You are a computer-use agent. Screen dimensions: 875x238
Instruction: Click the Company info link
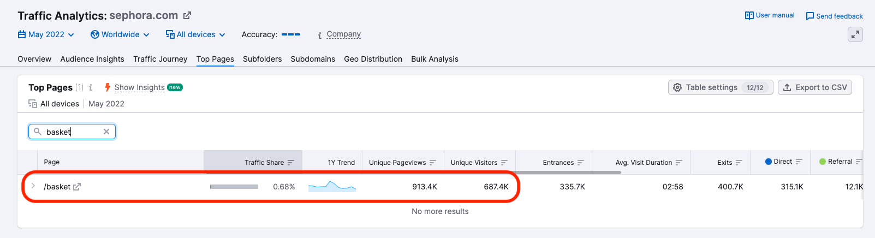pos(344,34)
